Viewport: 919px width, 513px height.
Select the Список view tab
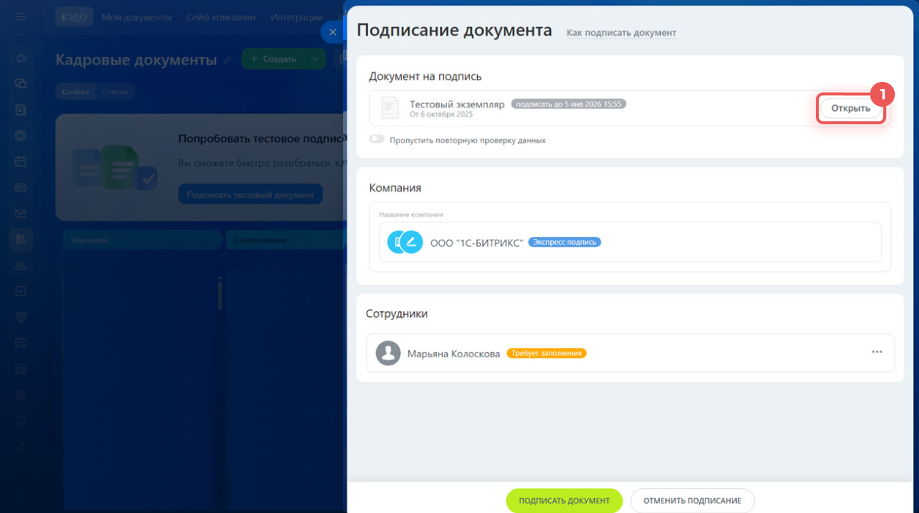click(x=115, y=92)
